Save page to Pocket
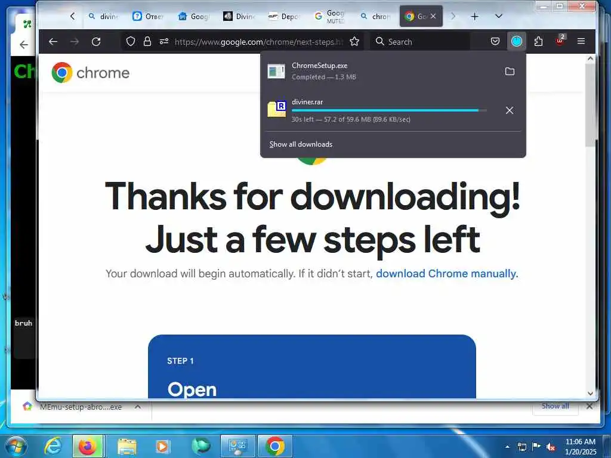The width and height of the screenshot is (611, 458). point(495,41)
